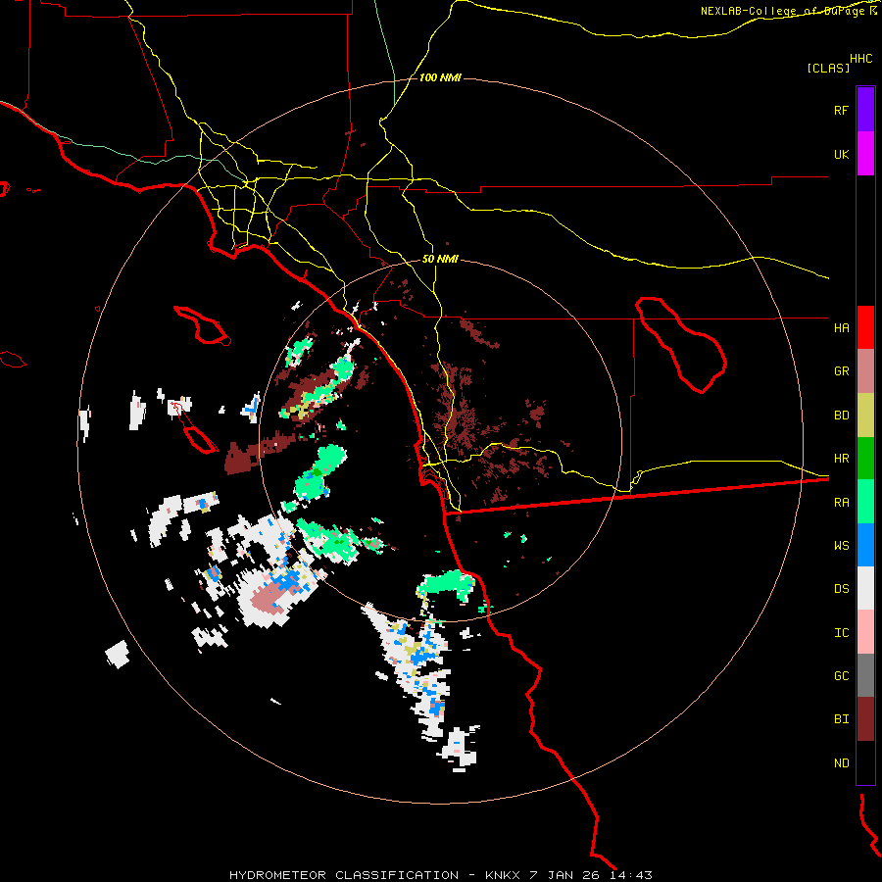
Task: Click the 100 NMI range ring label
Action: coord(440,77)
